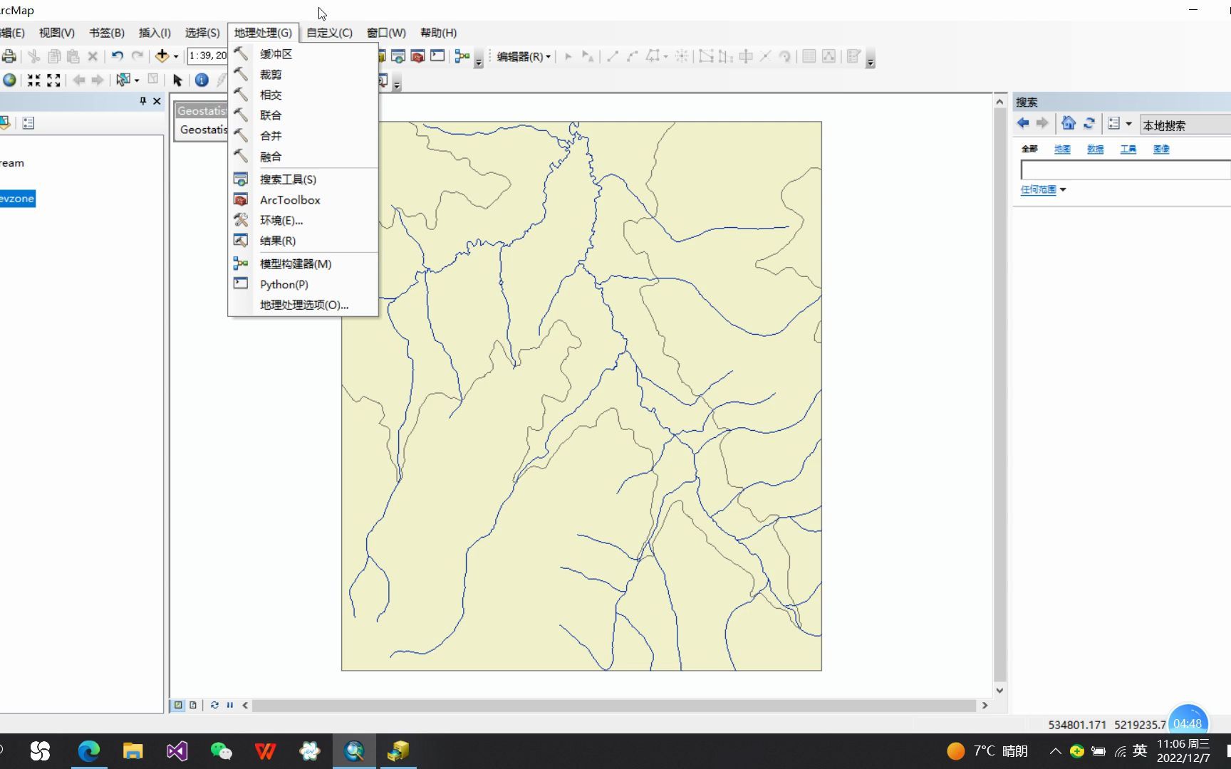The image size is (1231, 769).
Task: Click the full extent globe icon
Action: 9,80
